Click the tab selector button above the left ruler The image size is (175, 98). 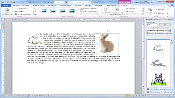[x=3, y=20]
